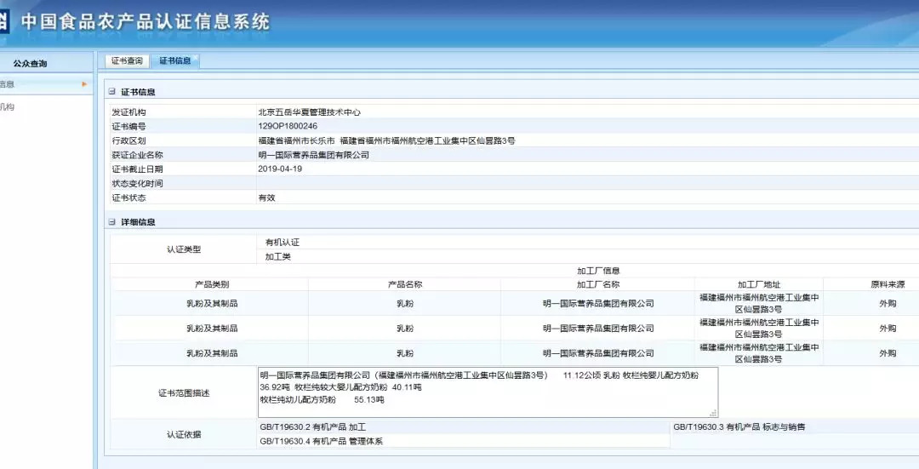This screenshot has width=919, height=469.
Task: Click the 证书信息 section heading text
Action: pyautogui.click(x=139, y=92)
